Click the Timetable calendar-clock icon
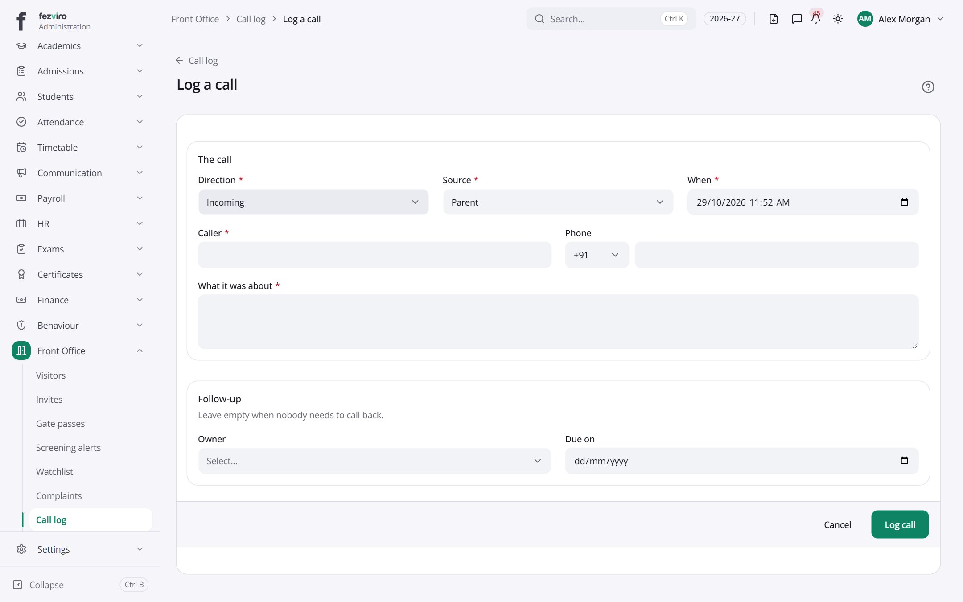The height and width of the screenshot is (602, 963). (21, 148)
